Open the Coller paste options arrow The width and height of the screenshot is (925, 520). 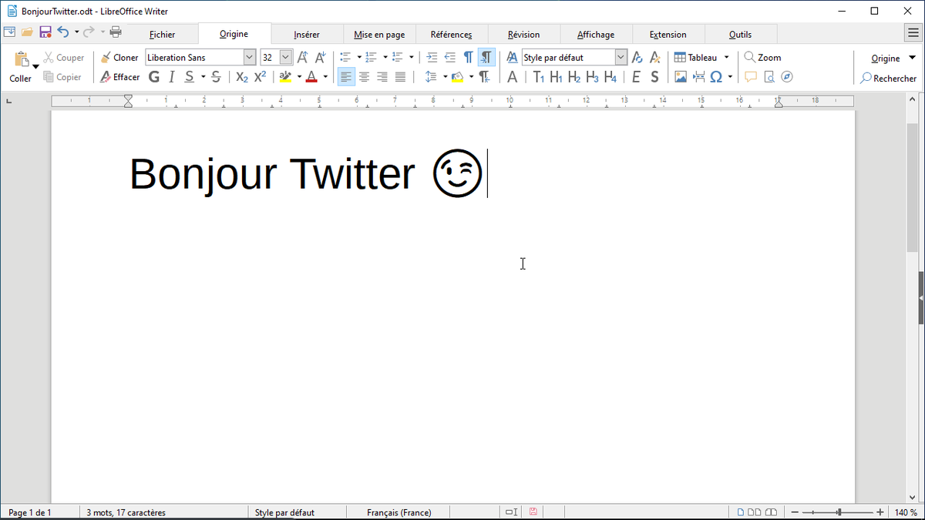pyautogui.click(x=35, y=67)
